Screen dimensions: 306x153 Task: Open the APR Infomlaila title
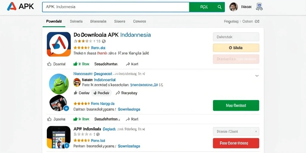tap(87, 129)
